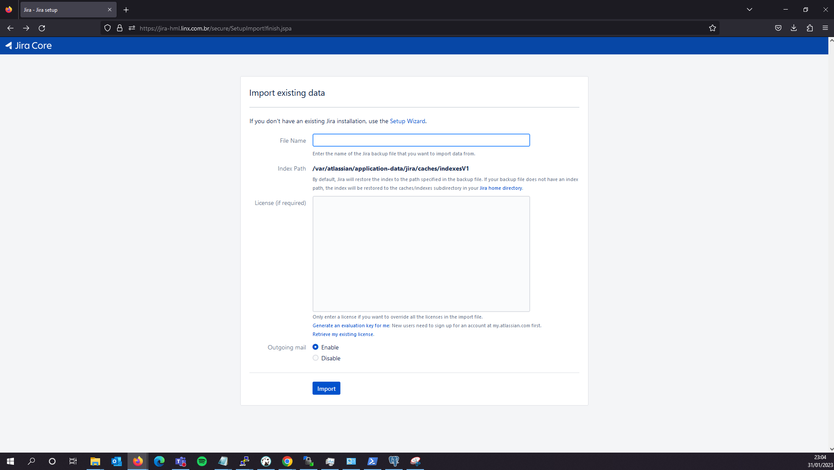Open File Explorer from the taskbar
Image resolution: width=834 pixels, height=470 pixels.
95,461
